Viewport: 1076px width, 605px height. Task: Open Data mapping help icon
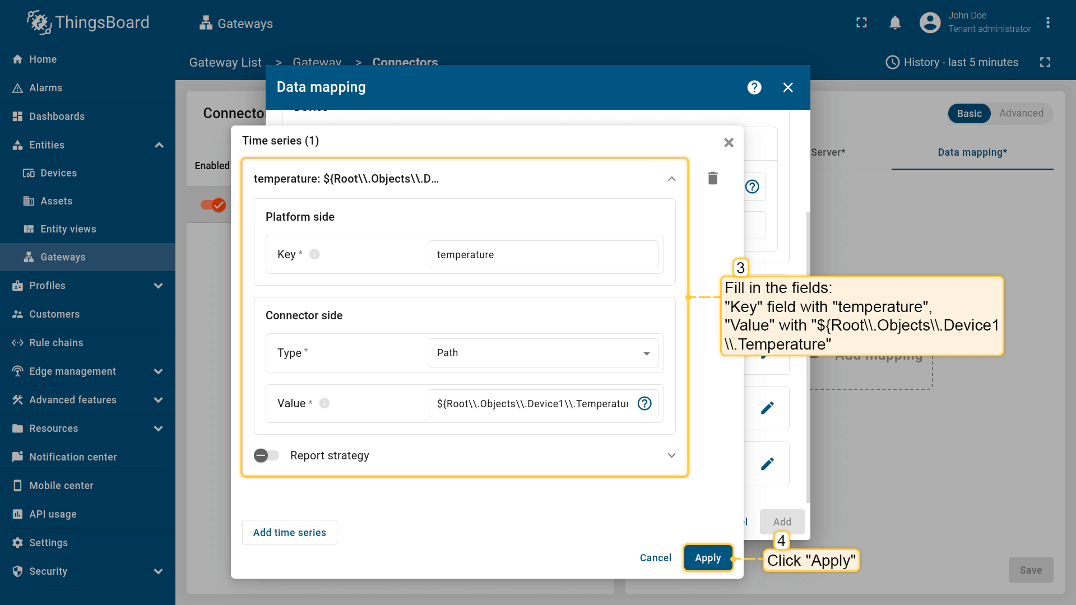(754, 87)
